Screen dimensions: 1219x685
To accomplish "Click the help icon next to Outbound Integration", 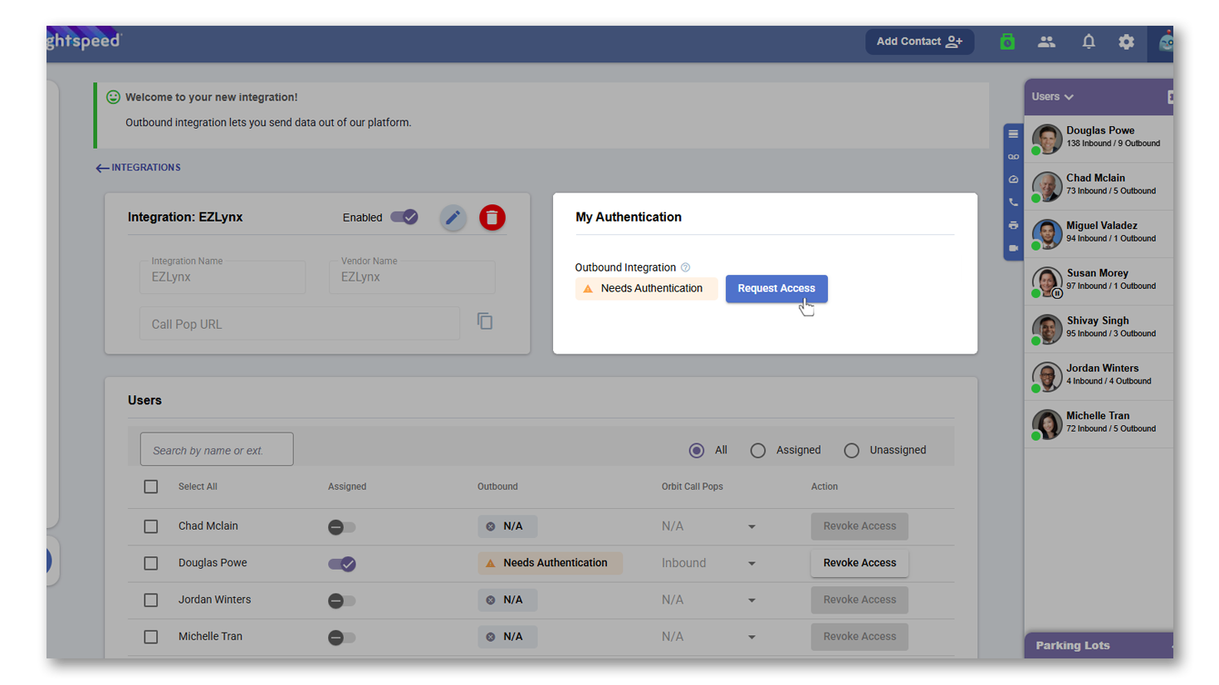I will (685, 267).
